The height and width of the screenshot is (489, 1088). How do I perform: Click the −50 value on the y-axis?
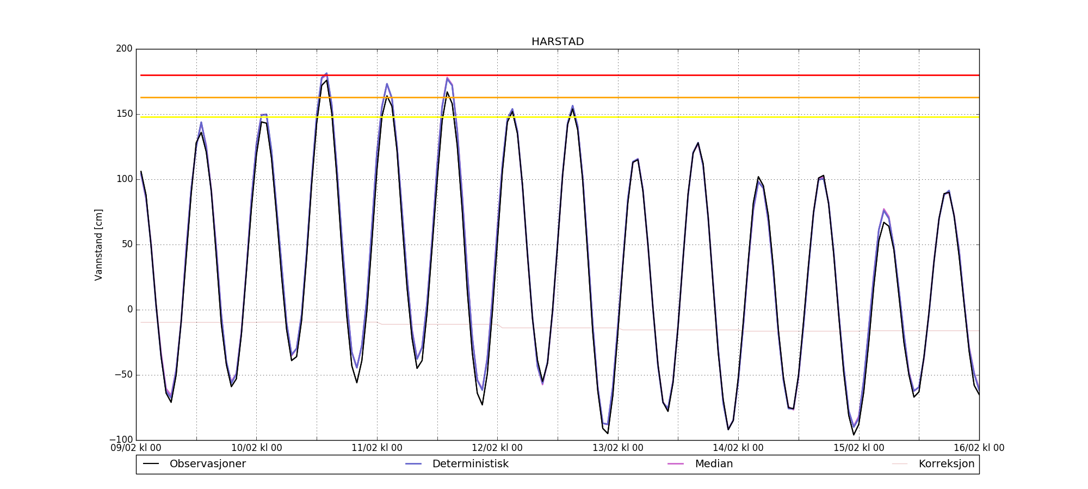coord(123,375)
